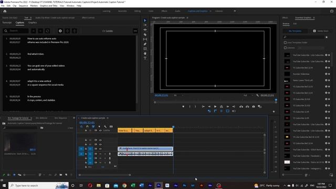Screen dimensions: 336x189
Task: Toggle Subtitle track visibility eye
Action: (x=100, y=131)
